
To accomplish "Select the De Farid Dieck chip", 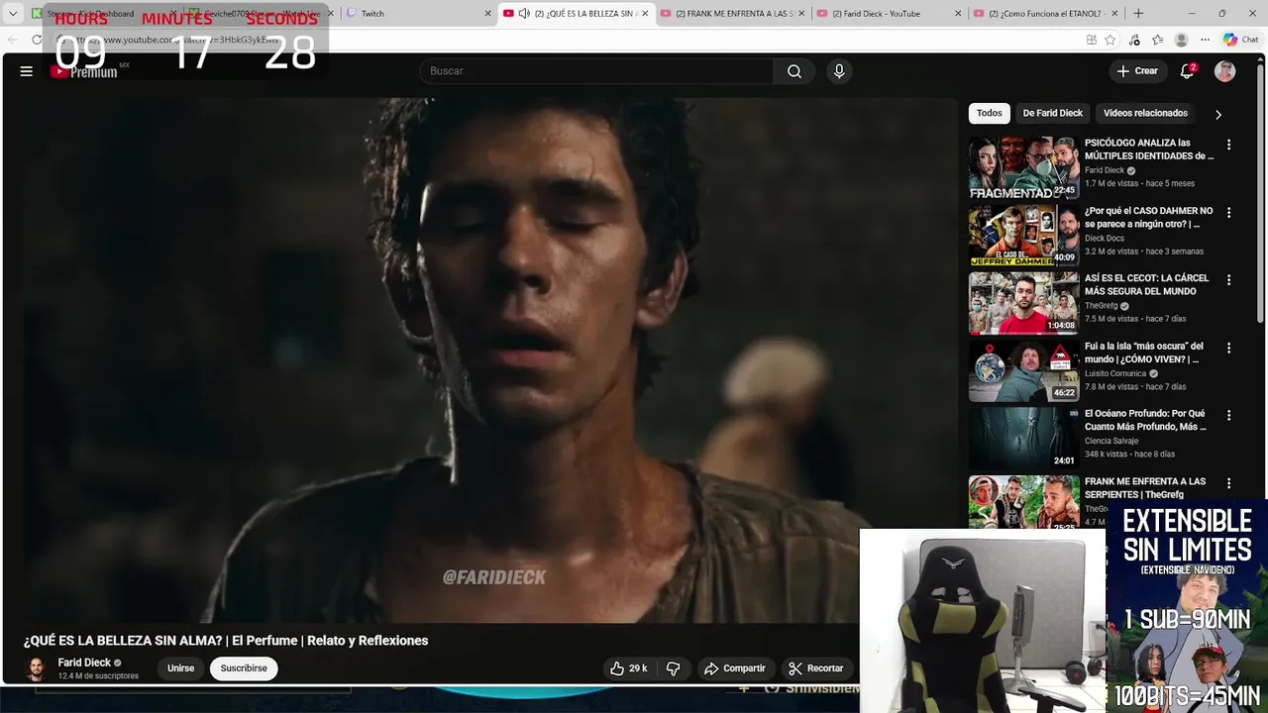I will [1052, 113].
